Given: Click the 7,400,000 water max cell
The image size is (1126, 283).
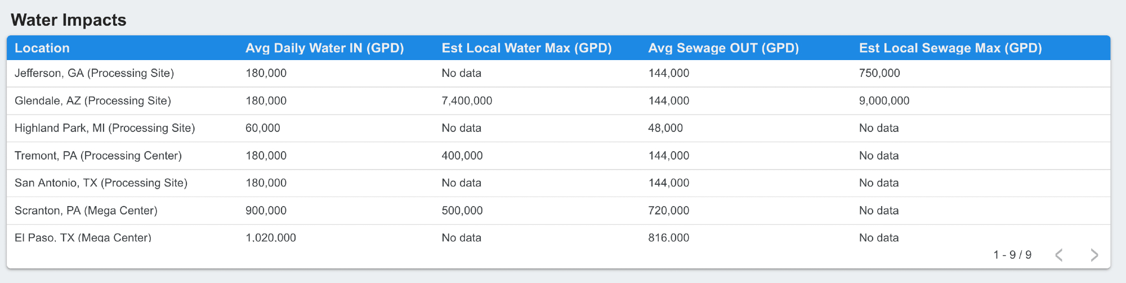Looking at the screenshot, I should pyautogui.click(x=467, y=101).
